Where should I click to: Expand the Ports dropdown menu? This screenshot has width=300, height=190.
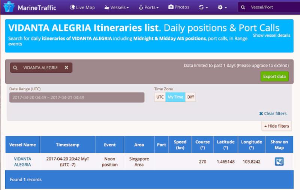coord(149,7)
